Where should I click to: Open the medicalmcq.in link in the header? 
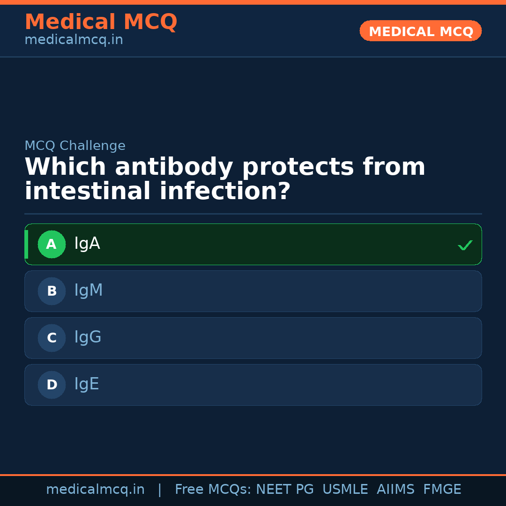(74, 40)
